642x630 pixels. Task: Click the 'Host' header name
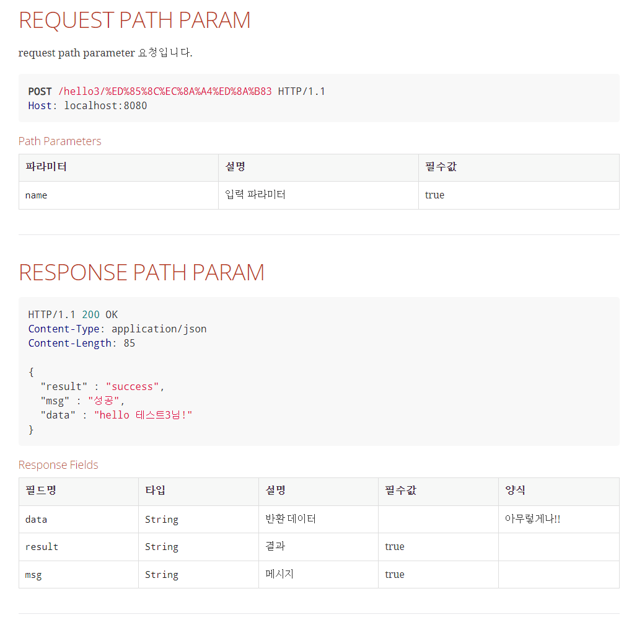coord(40,105)
